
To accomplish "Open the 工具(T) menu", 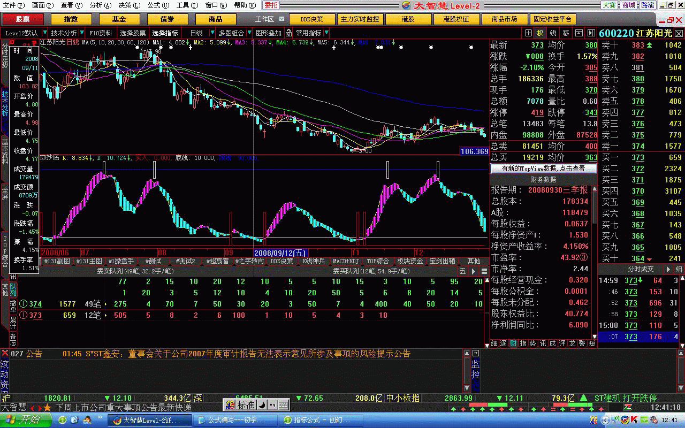I will click(x=187, y=5).
